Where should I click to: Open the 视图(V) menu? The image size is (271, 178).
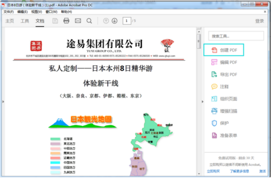37,12
